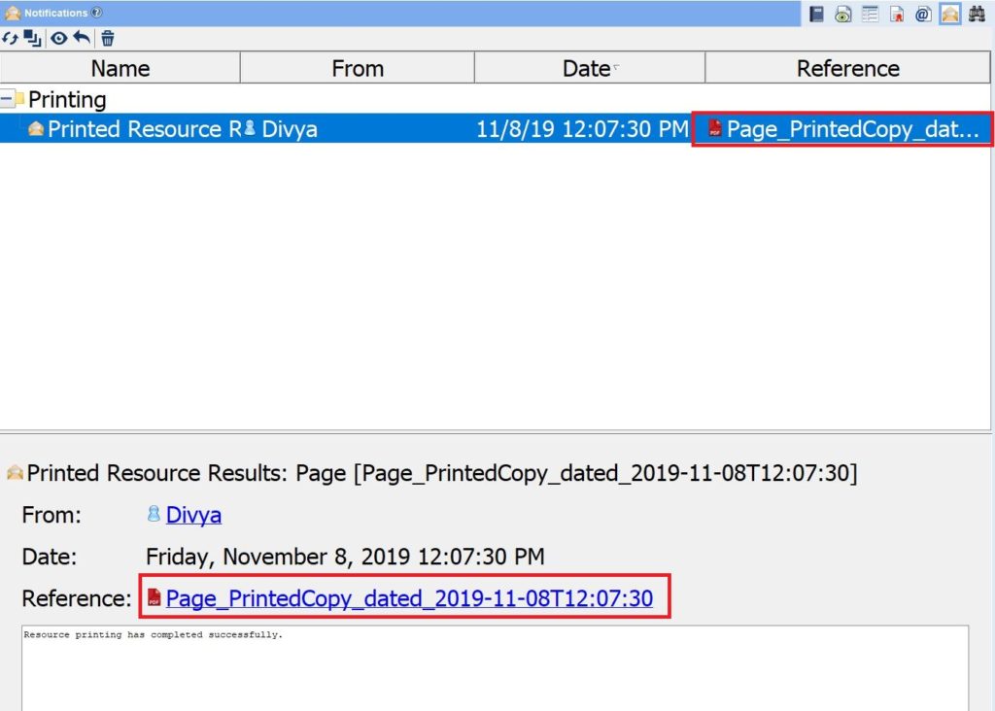Screen dimensions: 995x711
Task: Sort by the Name column header
Action: click(x=120, y=68)
